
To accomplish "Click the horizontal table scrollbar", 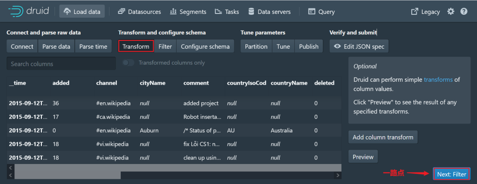I will coord(174,175).
